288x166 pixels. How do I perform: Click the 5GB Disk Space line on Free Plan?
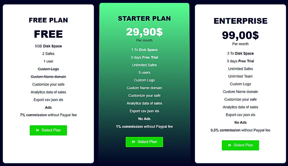coord(48,46)
